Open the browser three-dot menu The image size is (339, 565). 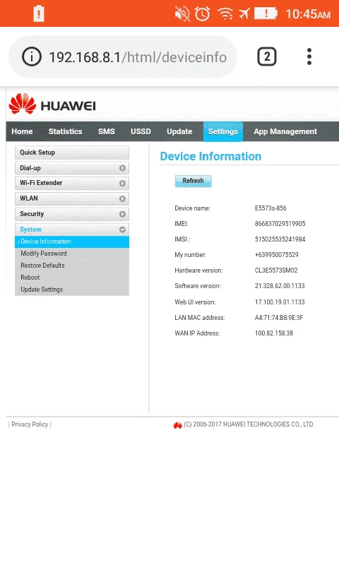(x=309, y=56)
